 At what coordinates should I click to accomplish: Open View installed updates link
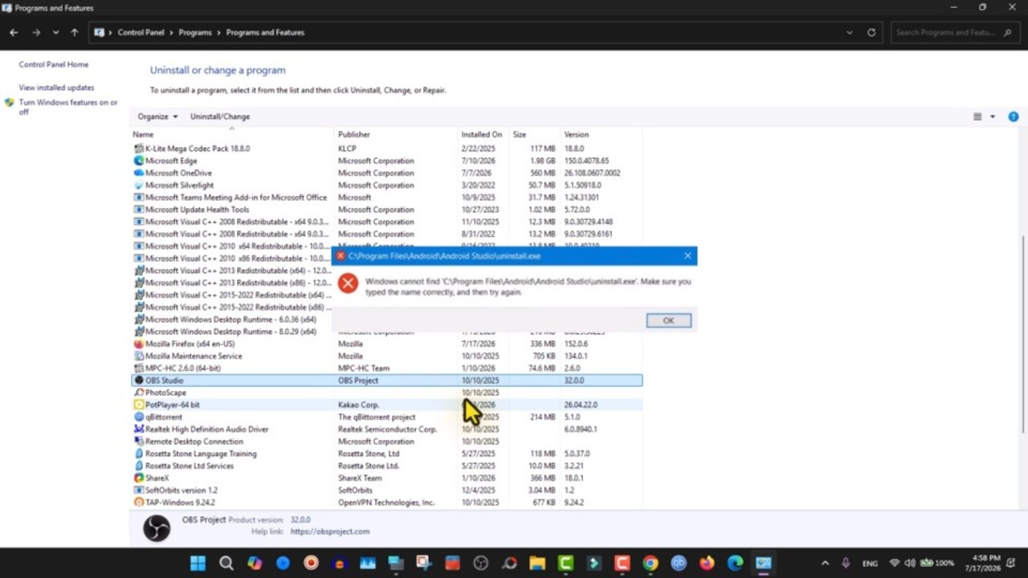point(56,88)
